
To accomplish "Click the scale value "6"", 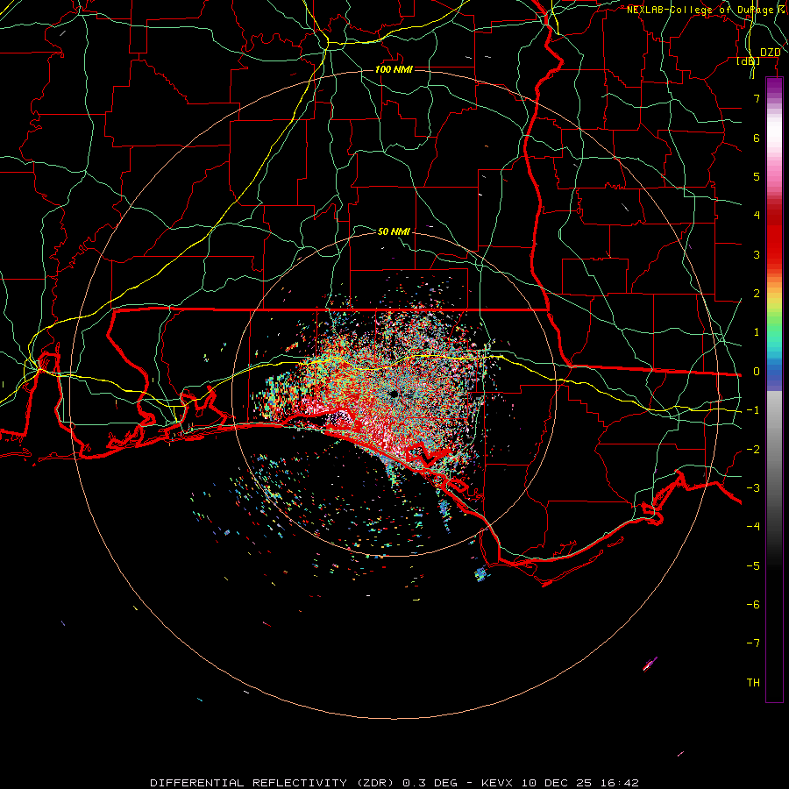I will tap(757, 138).
